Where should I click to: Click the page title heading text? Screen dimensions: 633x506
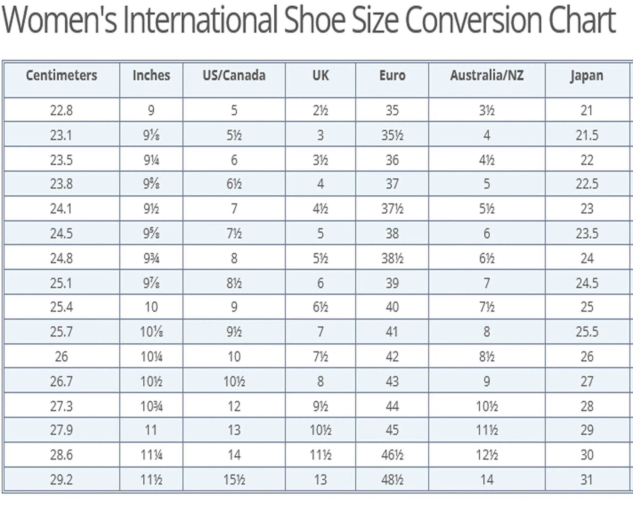[308, 20]
